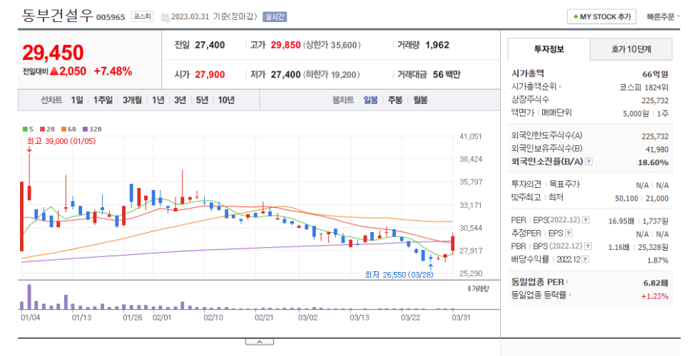The width and height of the screenshot is (689, 356).
Task: Click the 거래량 volume legend
Action: tap(479, 288)
